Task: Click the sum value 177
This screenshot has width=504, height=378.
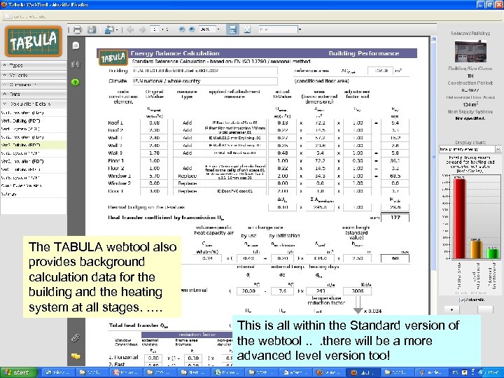Action: [x=395, y=218]
